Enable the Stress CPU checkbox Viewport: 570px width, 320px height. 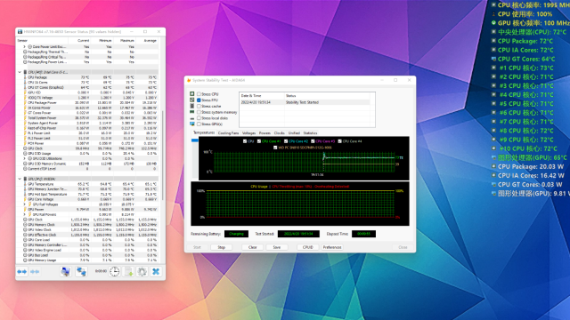tap(199, 94)
